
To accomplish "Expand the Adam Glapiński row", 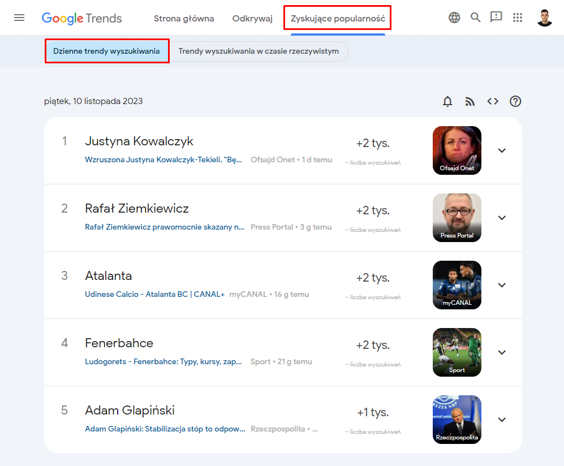I will [x=502, y=419].
